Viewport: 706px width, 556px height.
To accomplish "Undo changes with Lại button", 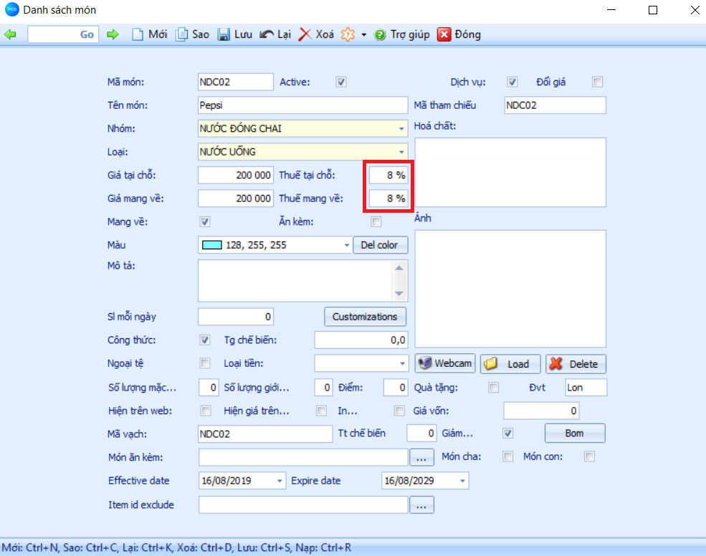I will click(275, 34).
